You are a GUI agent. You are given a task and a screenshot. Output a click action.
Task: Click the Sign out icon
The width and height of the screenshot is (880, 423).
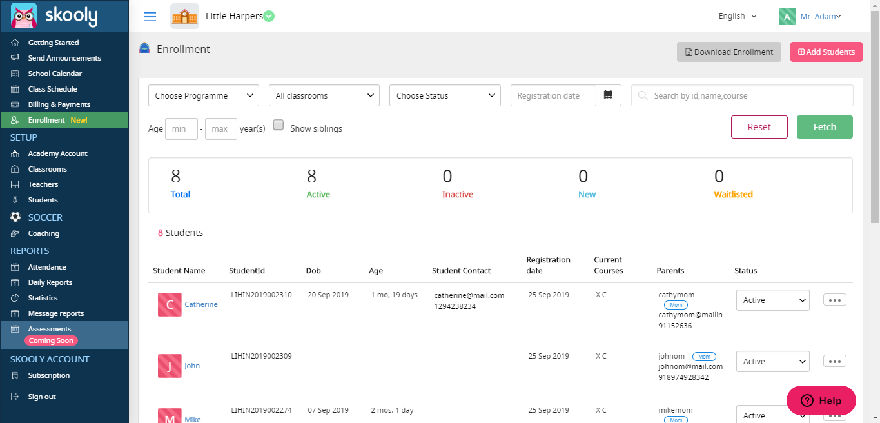[15, 397]
